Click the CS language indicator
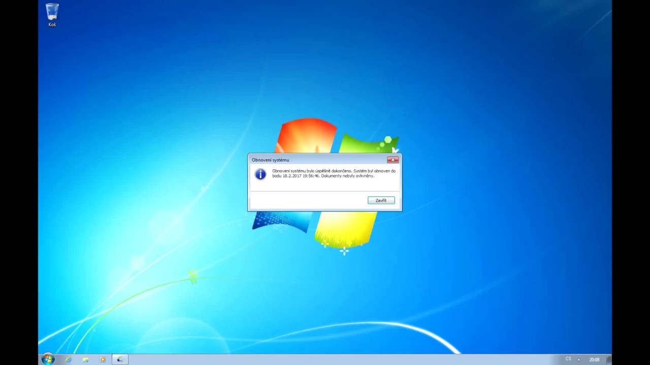The width and height of the screenshot is (650, 365). click(x=568, y=359)
